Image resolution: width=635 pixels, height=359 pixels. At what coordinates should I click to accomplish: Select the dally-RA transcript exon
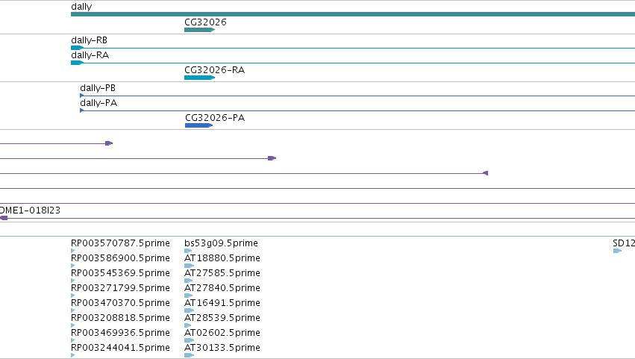[77, 63]
